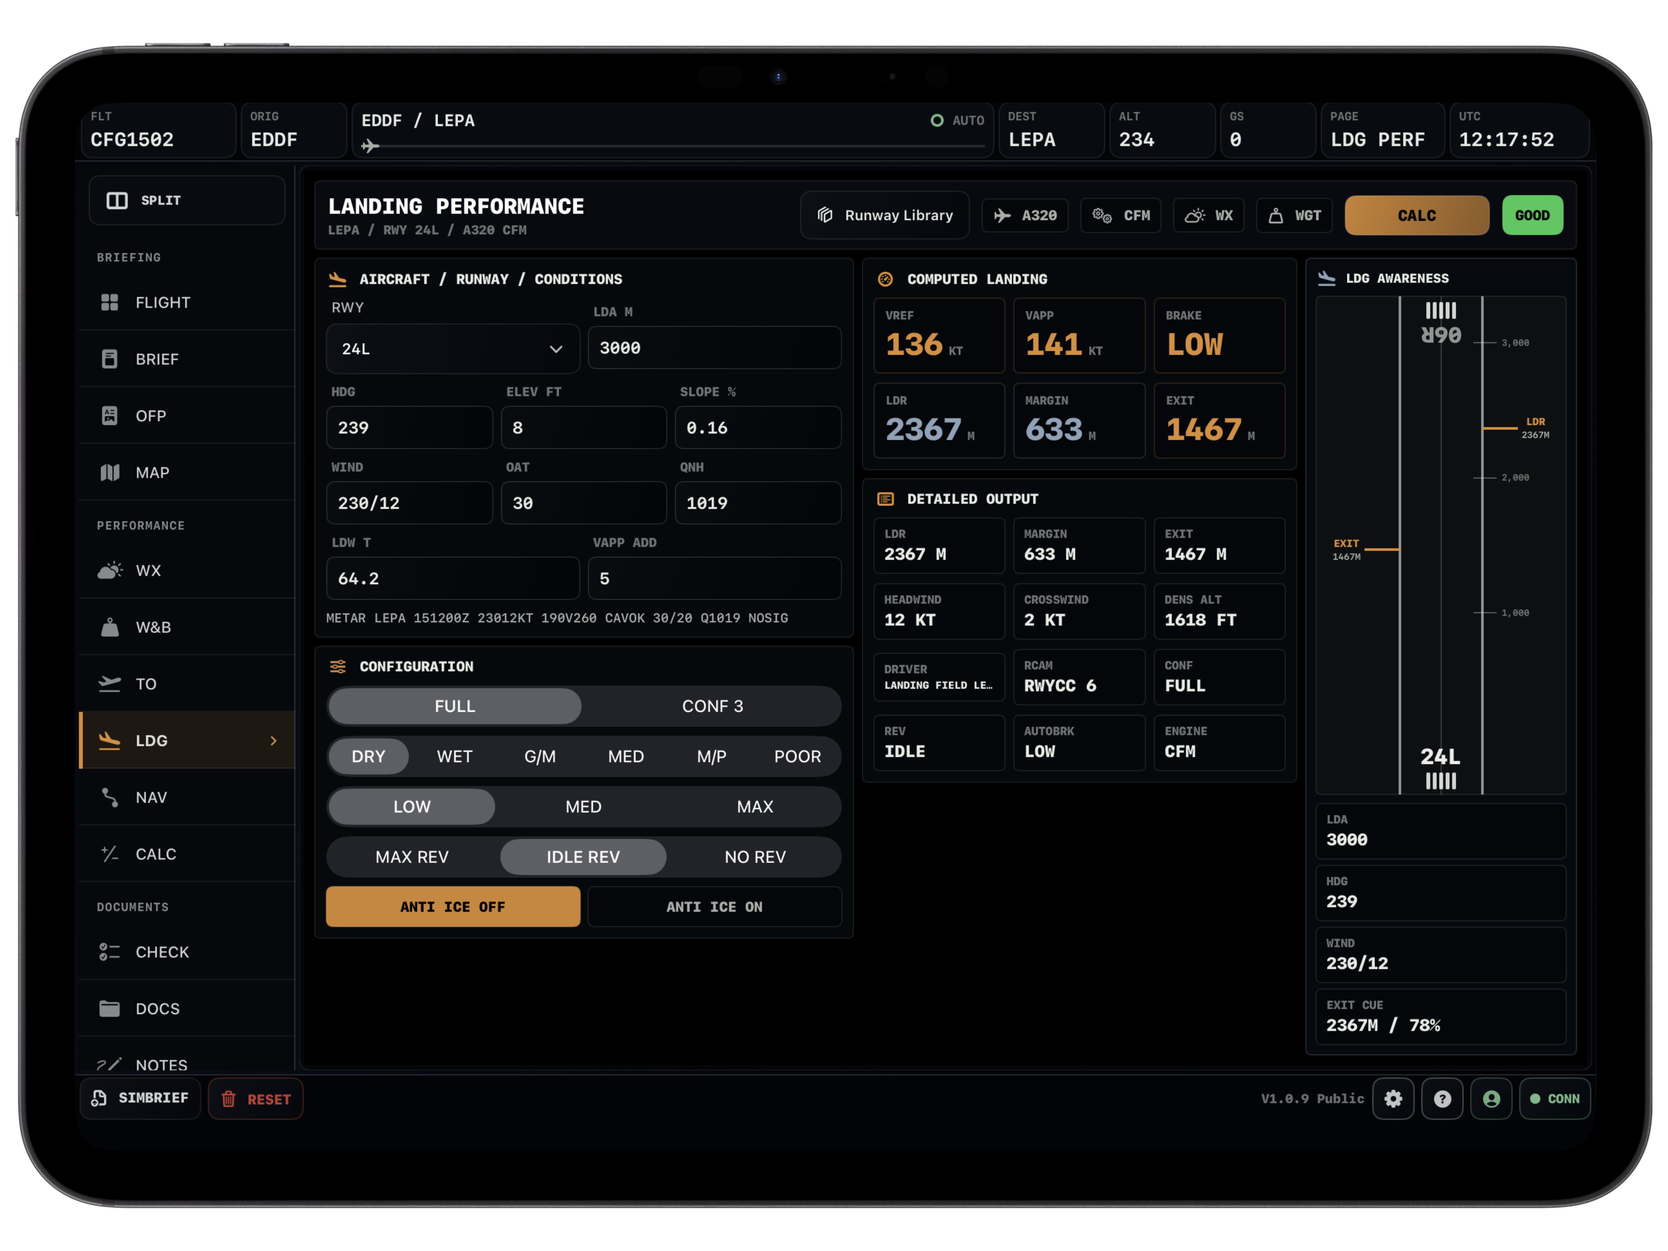1668x1251 pixels.
Task: Open the user profile icon
Action: click(1491, 1099)
